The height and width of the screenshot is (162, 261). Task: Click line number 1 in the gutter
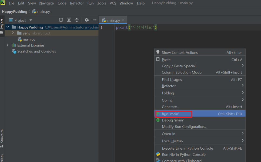101,27
